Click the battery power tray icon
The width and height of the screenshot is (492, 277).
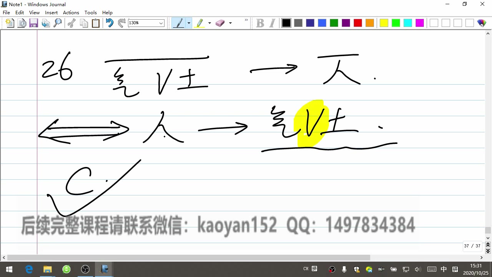tap(394, 269)
